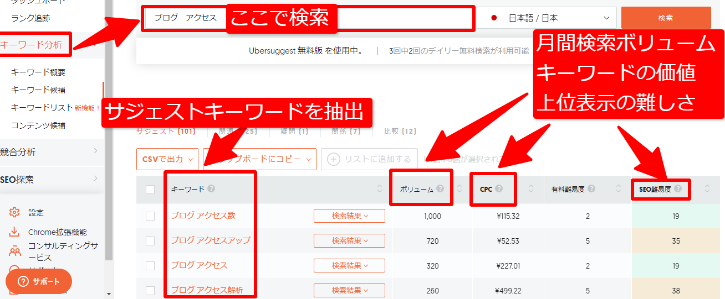The height and width of the screenshot is (299, 725).
Task: Click the sidebar scrollbar down arrow
Action: point(109,294)
